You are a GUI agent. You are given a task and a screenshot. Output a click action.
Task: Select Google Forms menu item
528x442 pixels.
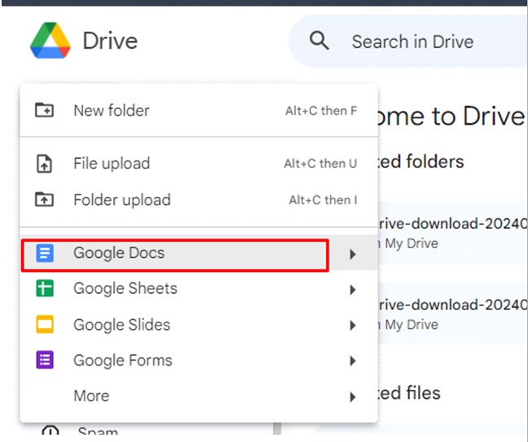(x=199, y=361)
